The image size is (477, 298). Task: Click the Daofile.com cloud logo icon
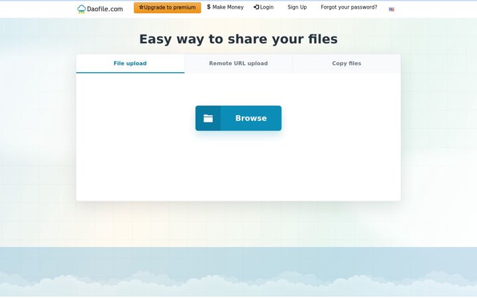(x=81, y=9)
